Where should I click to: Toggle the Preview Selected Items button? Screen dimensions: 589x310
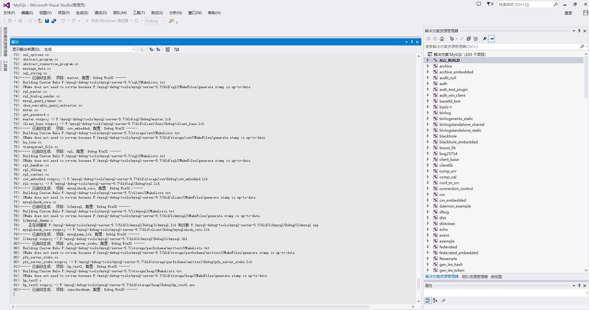[x=491, y=39]
